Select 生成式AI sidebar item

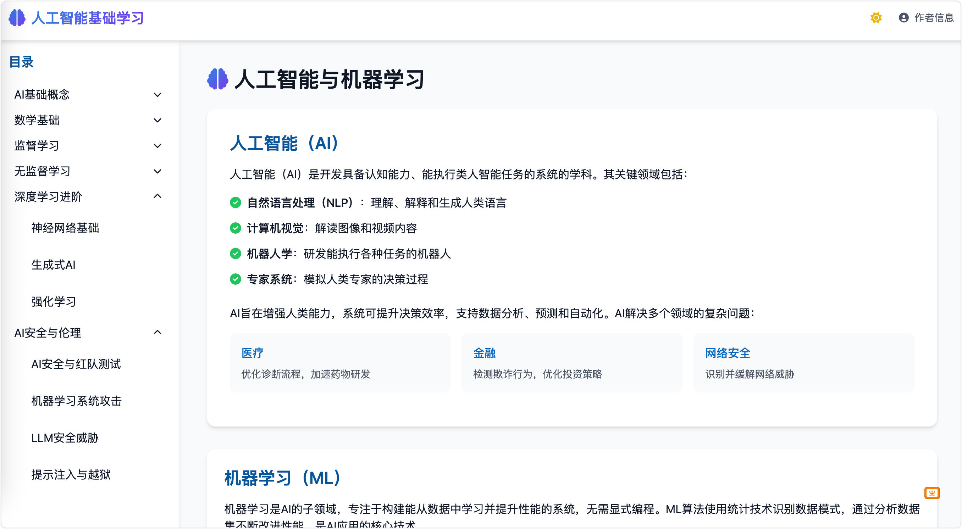[x=54, y=265]
